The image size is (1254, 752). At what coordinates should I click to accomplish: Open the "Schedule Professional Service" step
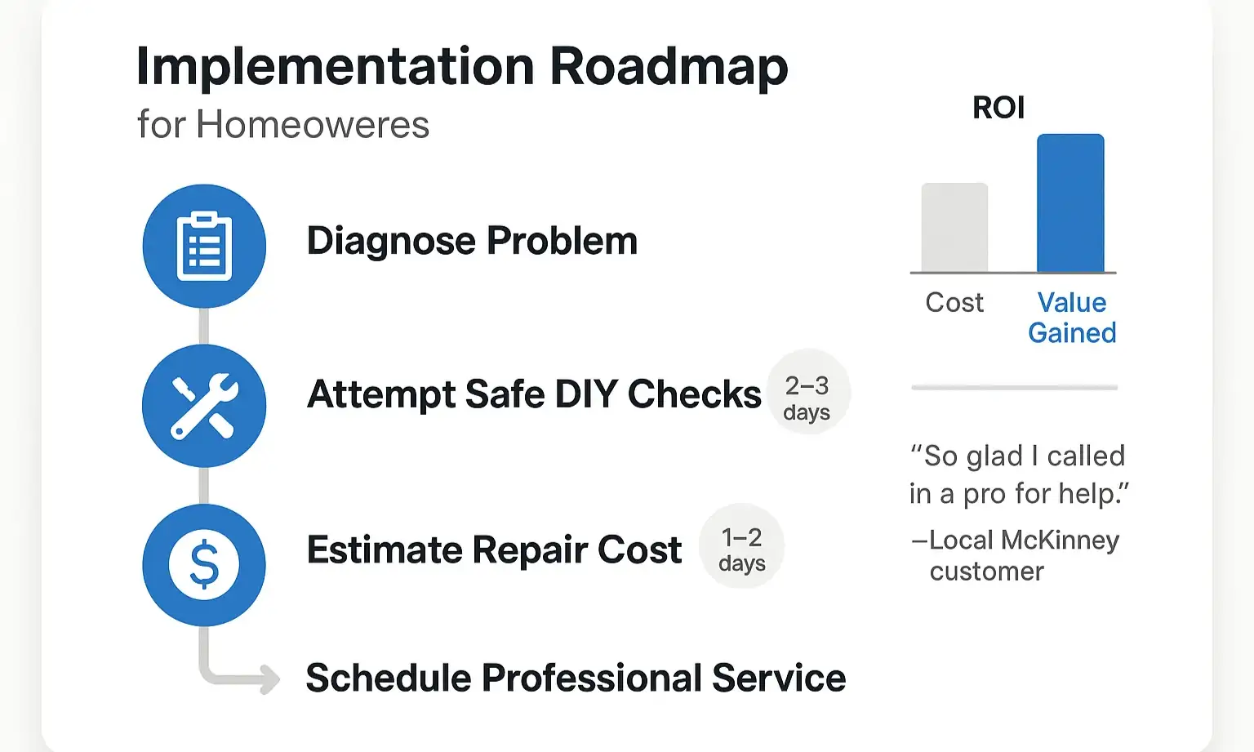point(576,678)
